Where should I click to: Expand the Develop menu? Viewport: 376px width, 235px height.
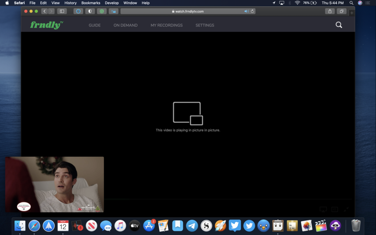pos(112,3)
